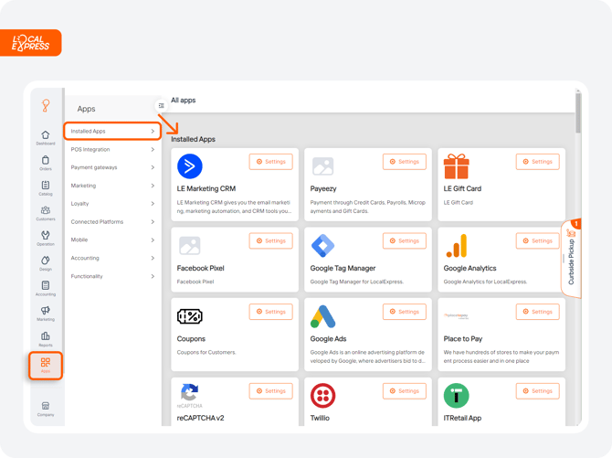Open Settings for Payeezy
This screenshot has height=458, width=612.
(405, 162)
